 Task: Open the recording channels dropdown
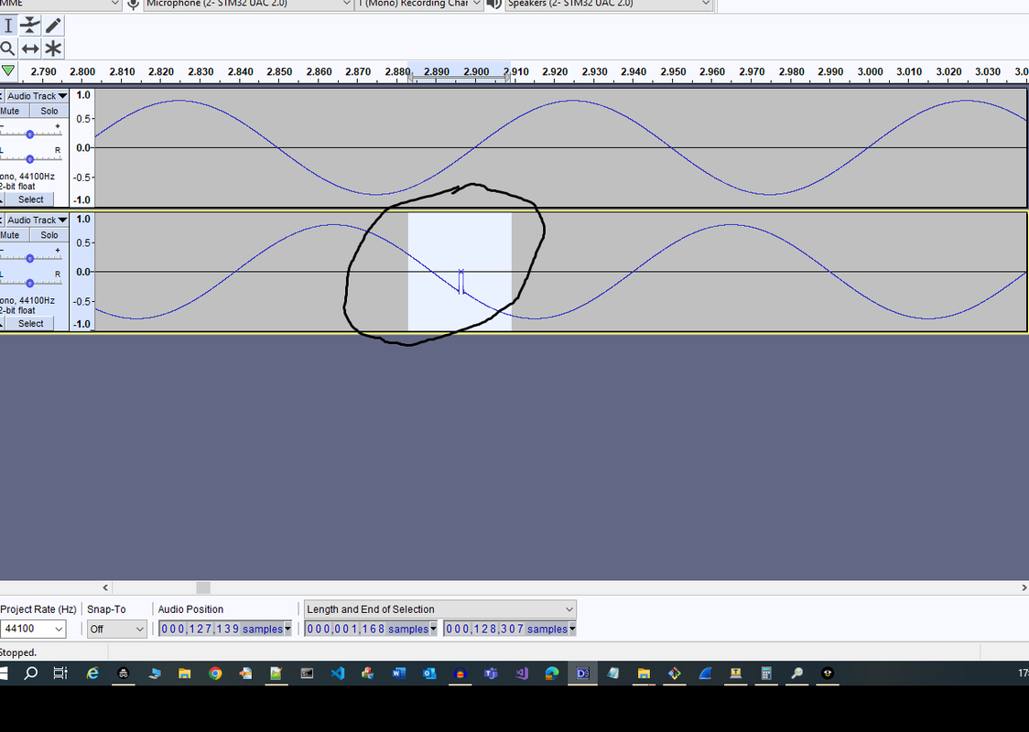pos(418,4)
